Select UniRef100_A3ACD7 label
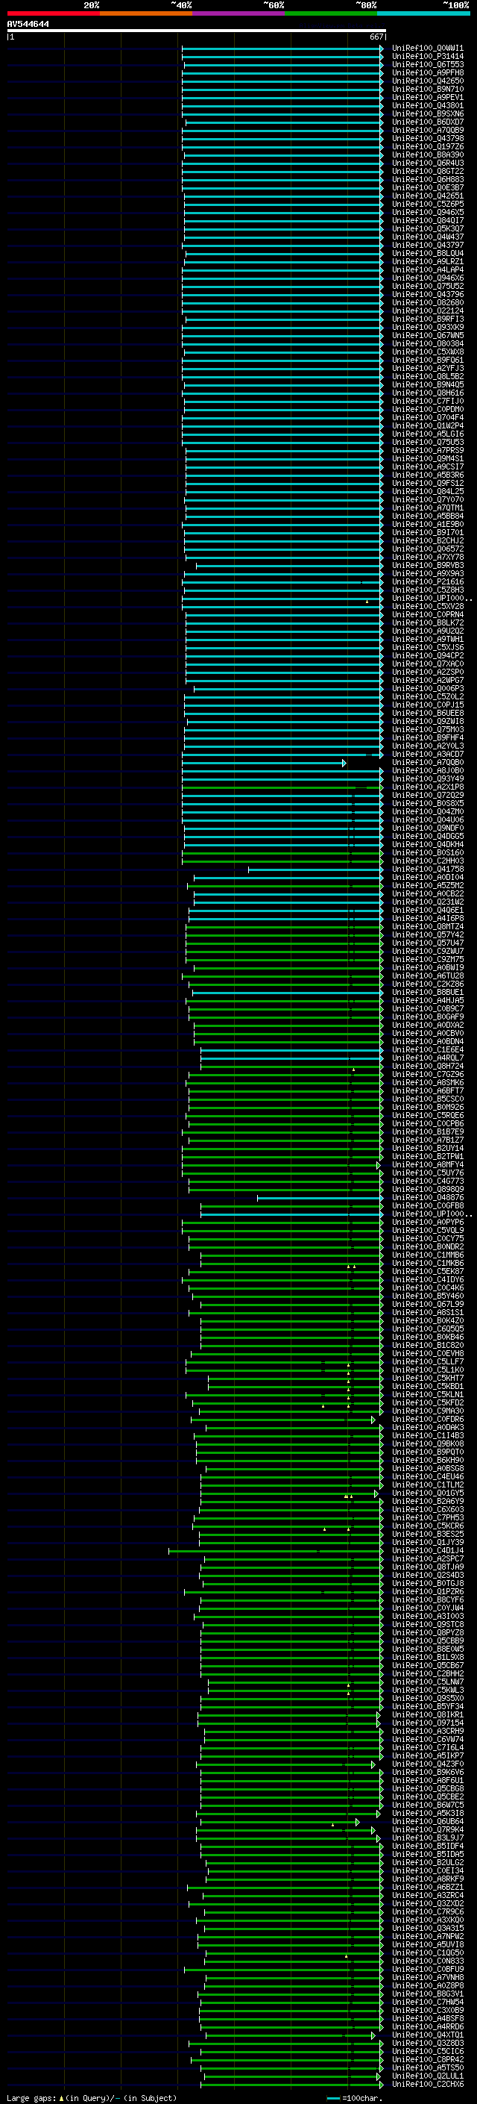The width and height of the screenshot is (477, 2104). point(428,754)
